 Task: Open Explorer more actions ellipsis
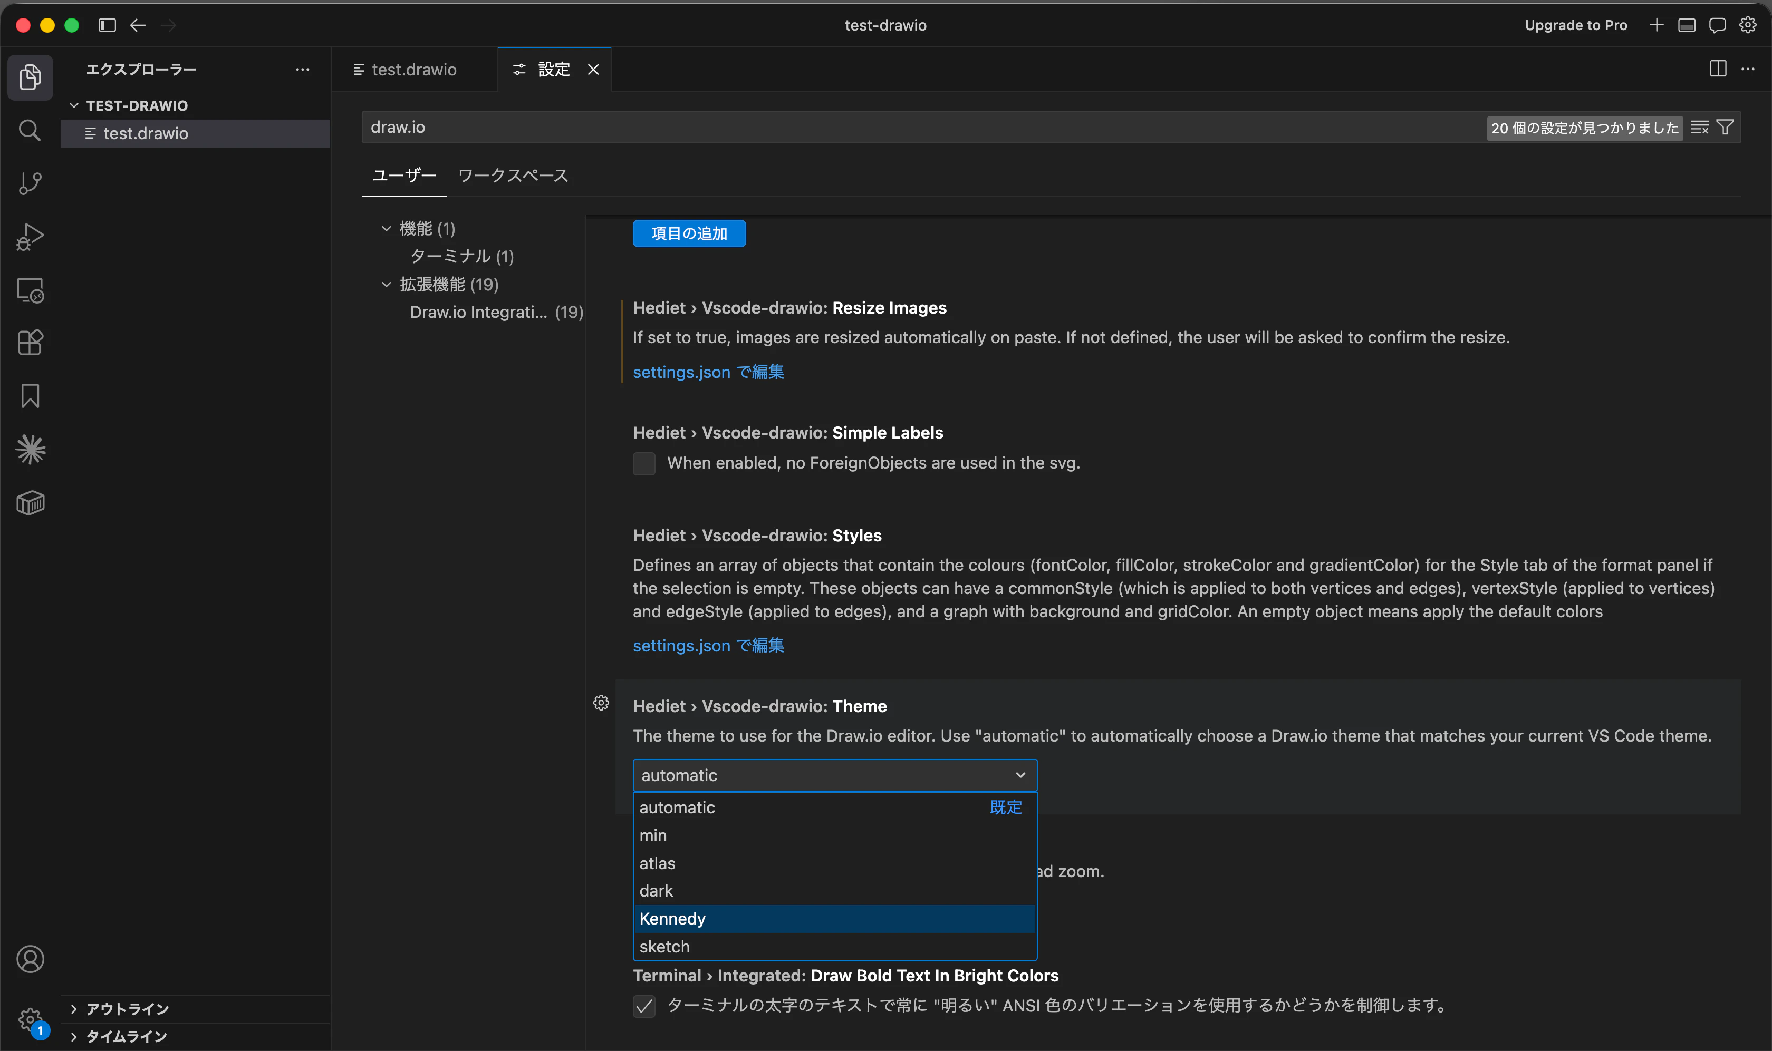(303, 70)
